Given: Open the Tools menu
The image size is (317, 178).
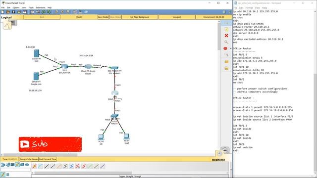Looking at the screenshot, I should pyautogui.click(x=31, y=7).
